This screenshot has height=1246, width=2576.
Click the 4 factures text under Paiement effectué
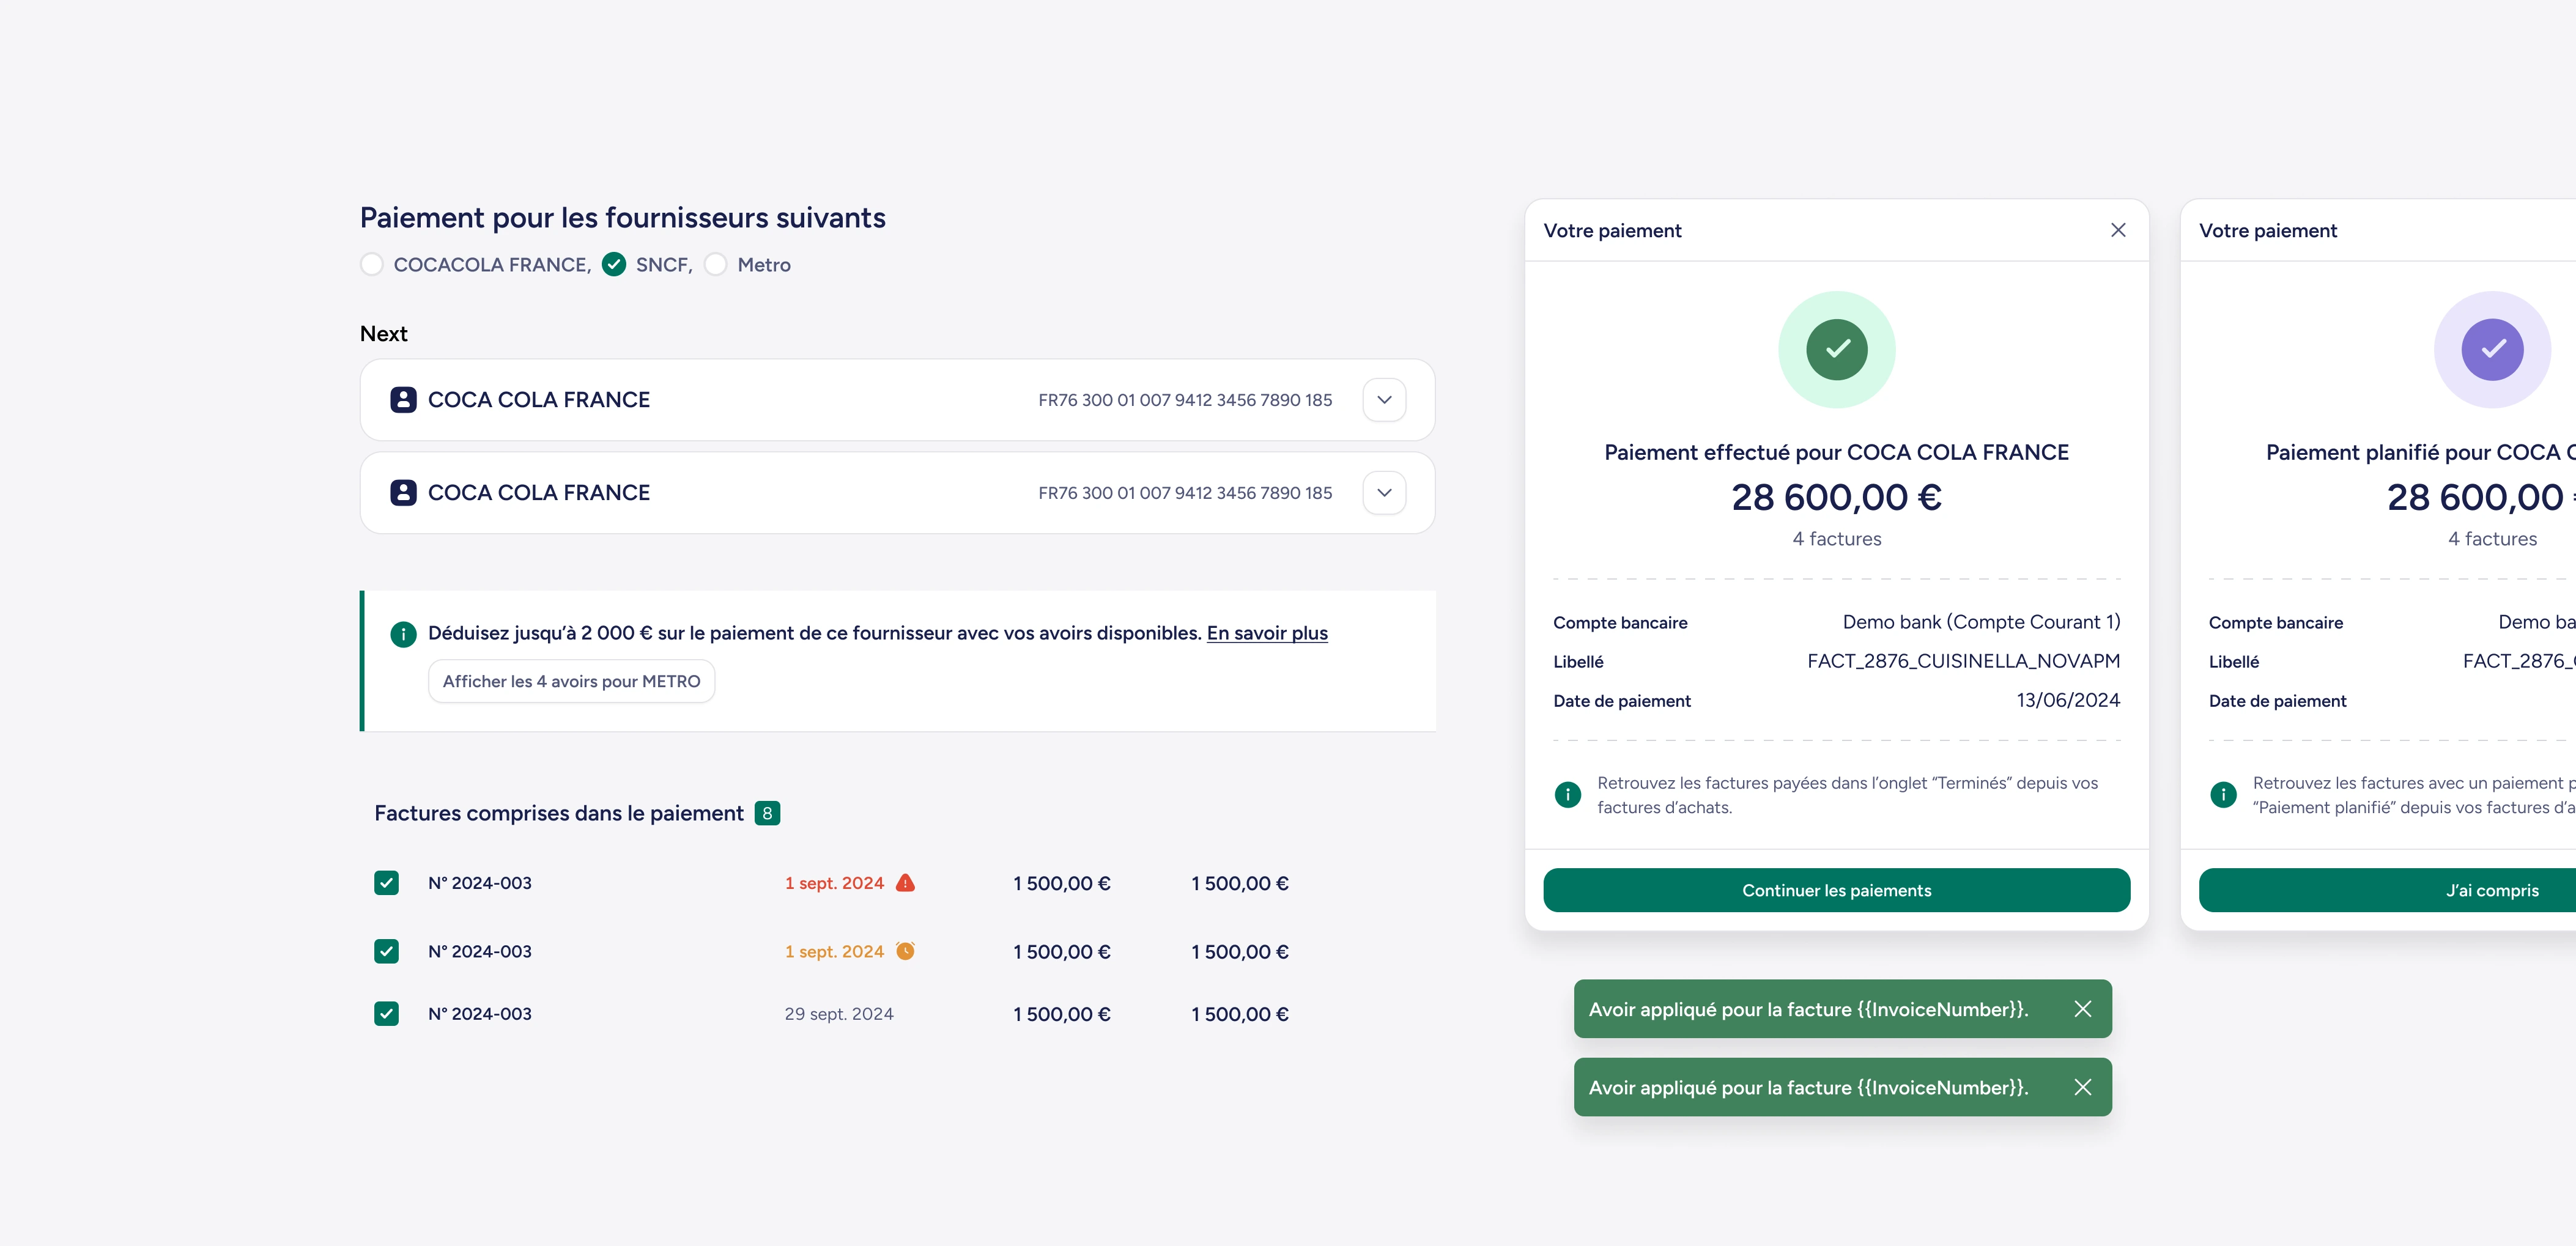[x=1837, y=539]
